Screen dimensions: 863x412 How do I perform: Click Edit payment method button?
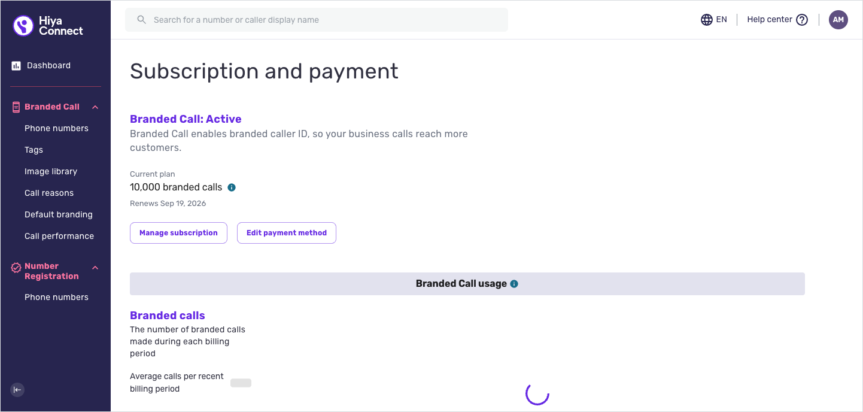click(287, 233)
